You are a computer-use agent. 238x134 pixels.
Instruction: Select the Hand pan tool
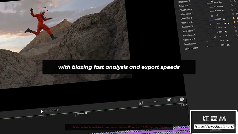click(176, 100)
